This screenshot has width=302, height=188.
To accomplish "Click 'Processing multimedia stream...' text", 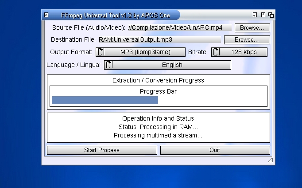I will 158,135.
